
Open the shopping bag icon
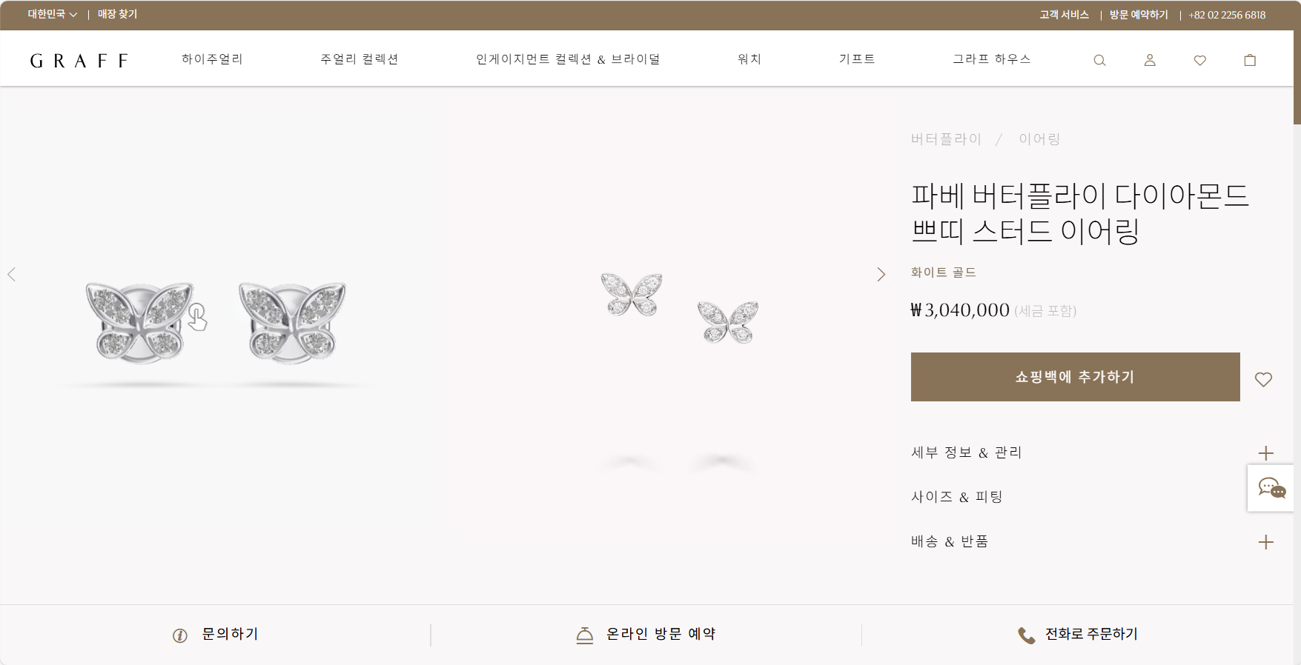point(1250,60)
